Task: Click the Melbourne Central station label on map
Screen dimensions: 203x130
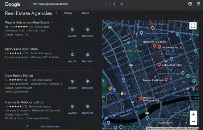Action: pos(174,54)
